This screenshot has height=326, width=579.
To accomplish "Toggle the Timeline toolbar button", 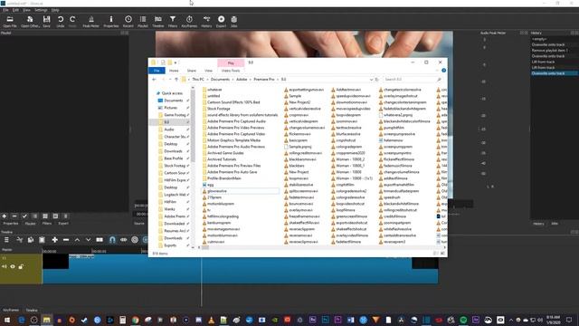I will [x=158, y=22].
